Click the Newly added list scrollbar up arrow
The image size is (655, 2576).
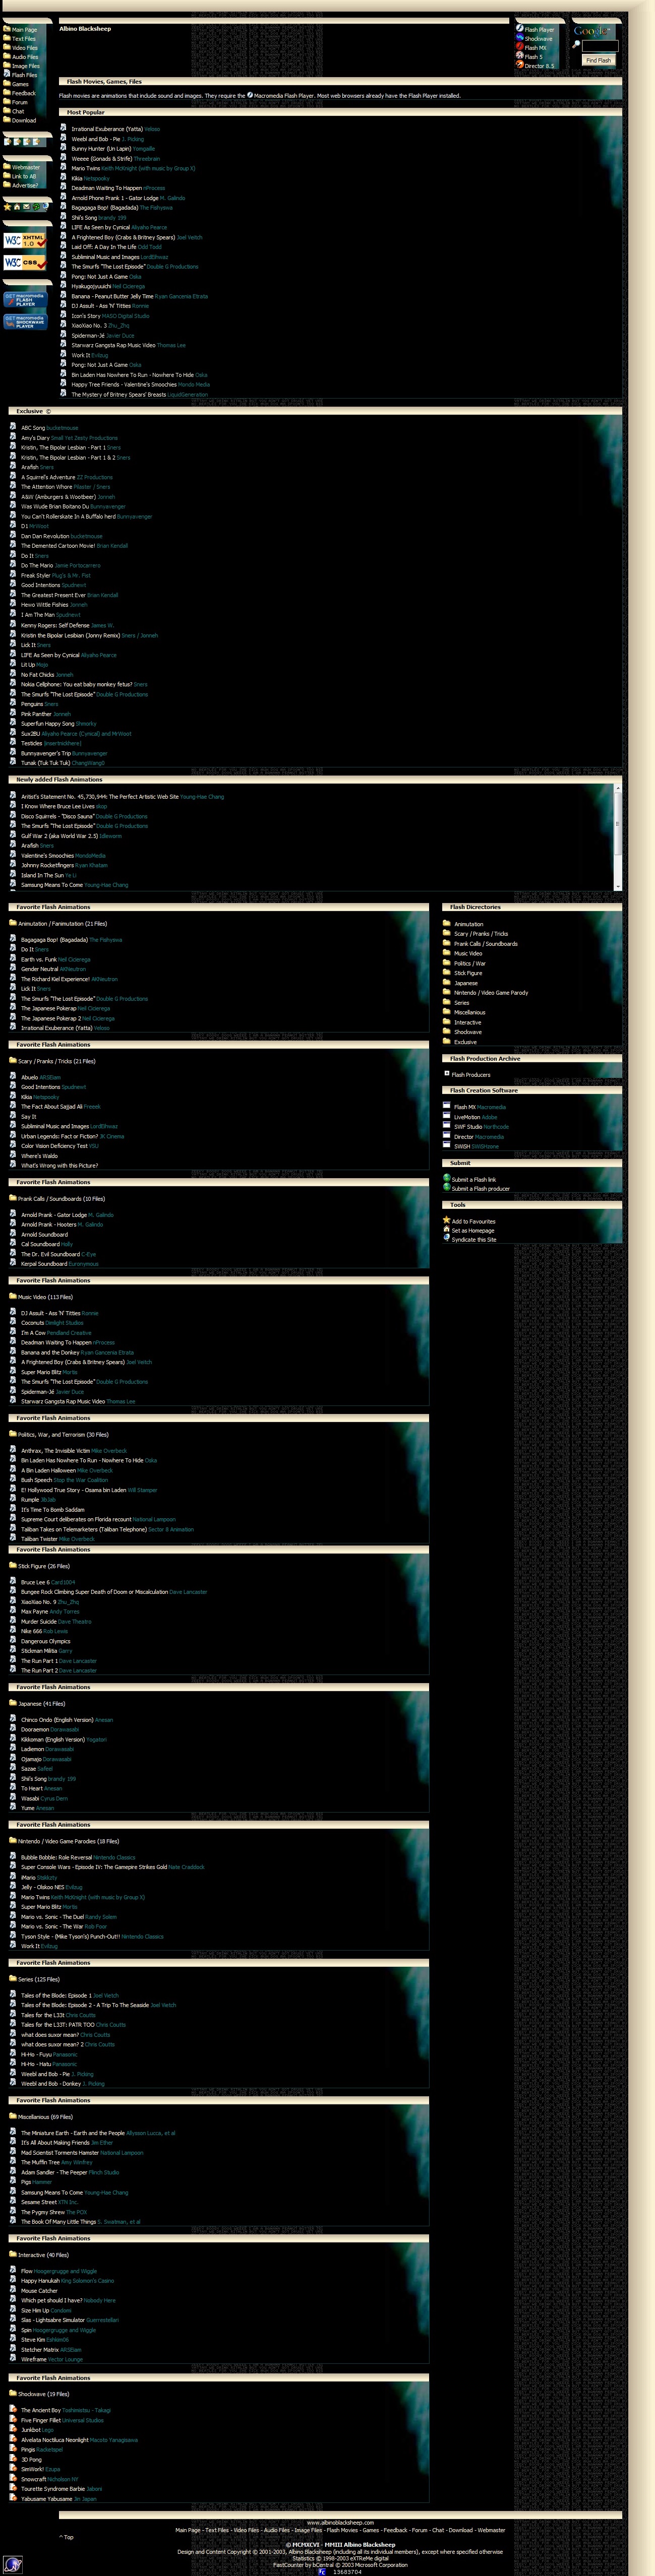tap(618, 788)
